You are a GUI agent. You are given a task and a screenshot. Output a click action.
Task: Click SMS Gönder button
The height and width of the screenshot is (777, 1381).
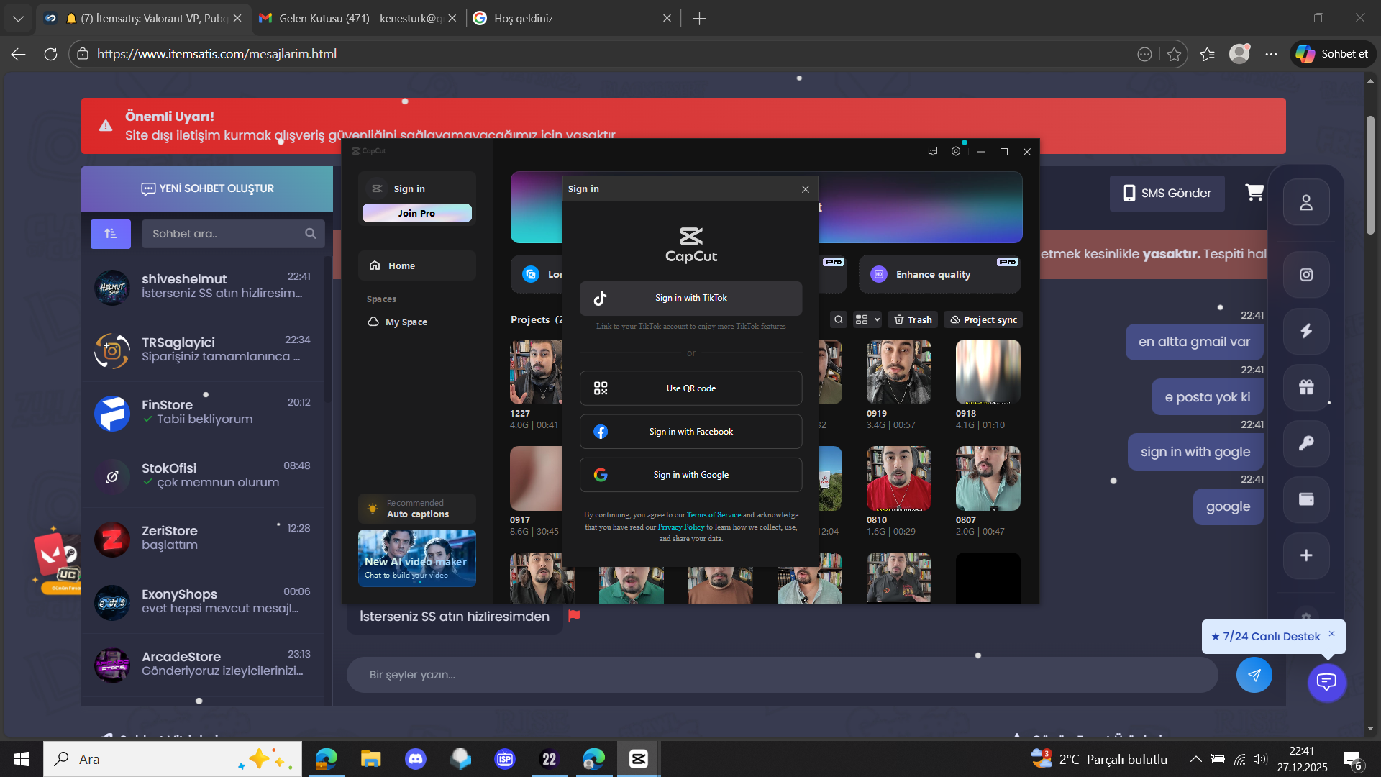tap(1167, 194)
